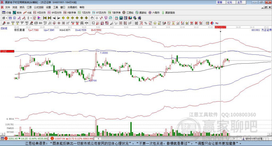Open the P四方形 tool
This screenshot has height=146, width=272.
pyautogui.click(x=40, y=13)
